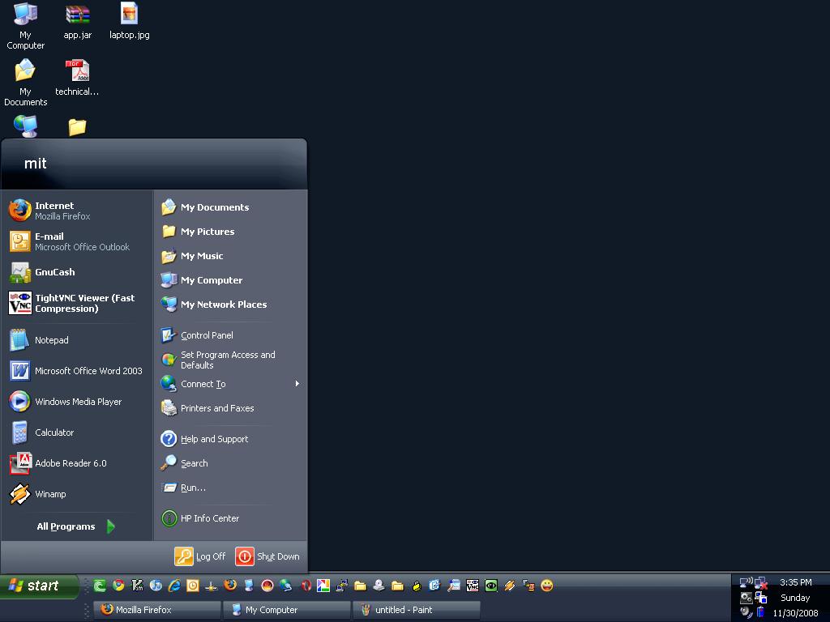Launch Notepad from the Start menu
The height and width of the screenshot is (622, 830).
pos(77,340)
